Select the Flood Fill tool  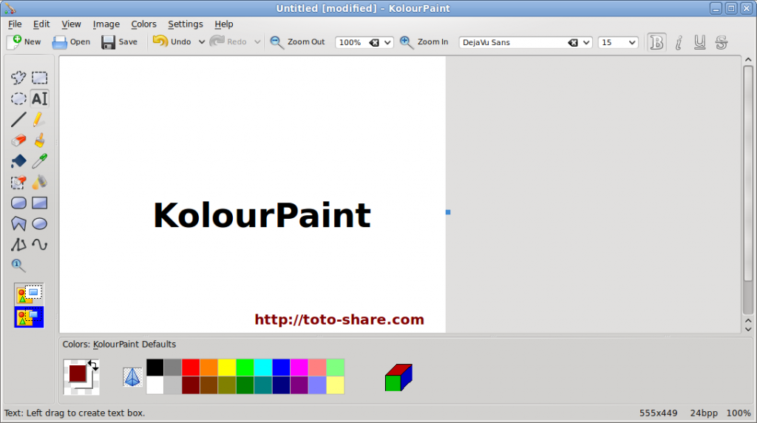click(18, 161)
